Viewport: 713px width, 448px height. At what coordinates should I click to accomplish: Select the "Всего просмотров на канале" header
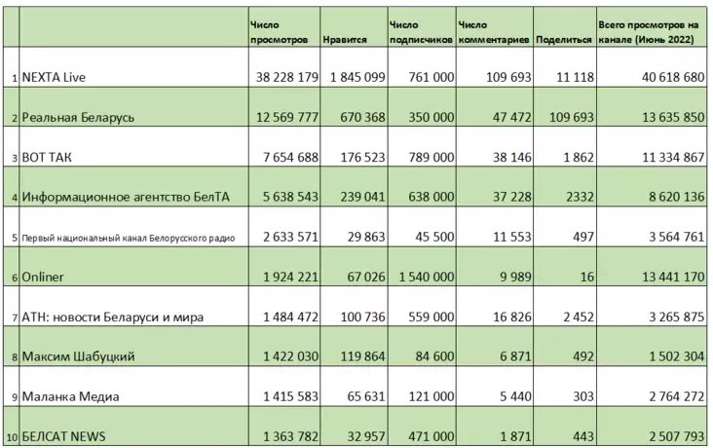pyautogui.click(x=648, y=31)
